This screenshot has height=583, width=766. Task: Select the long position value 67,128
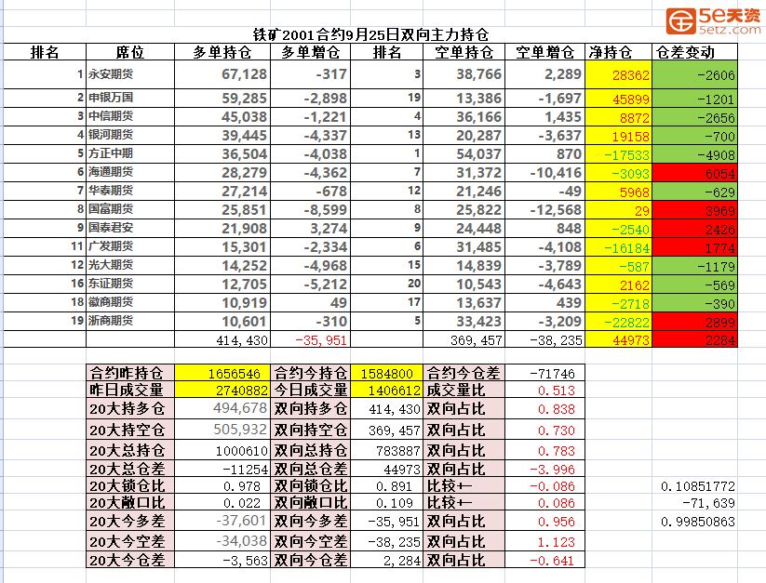pos(222,74)
